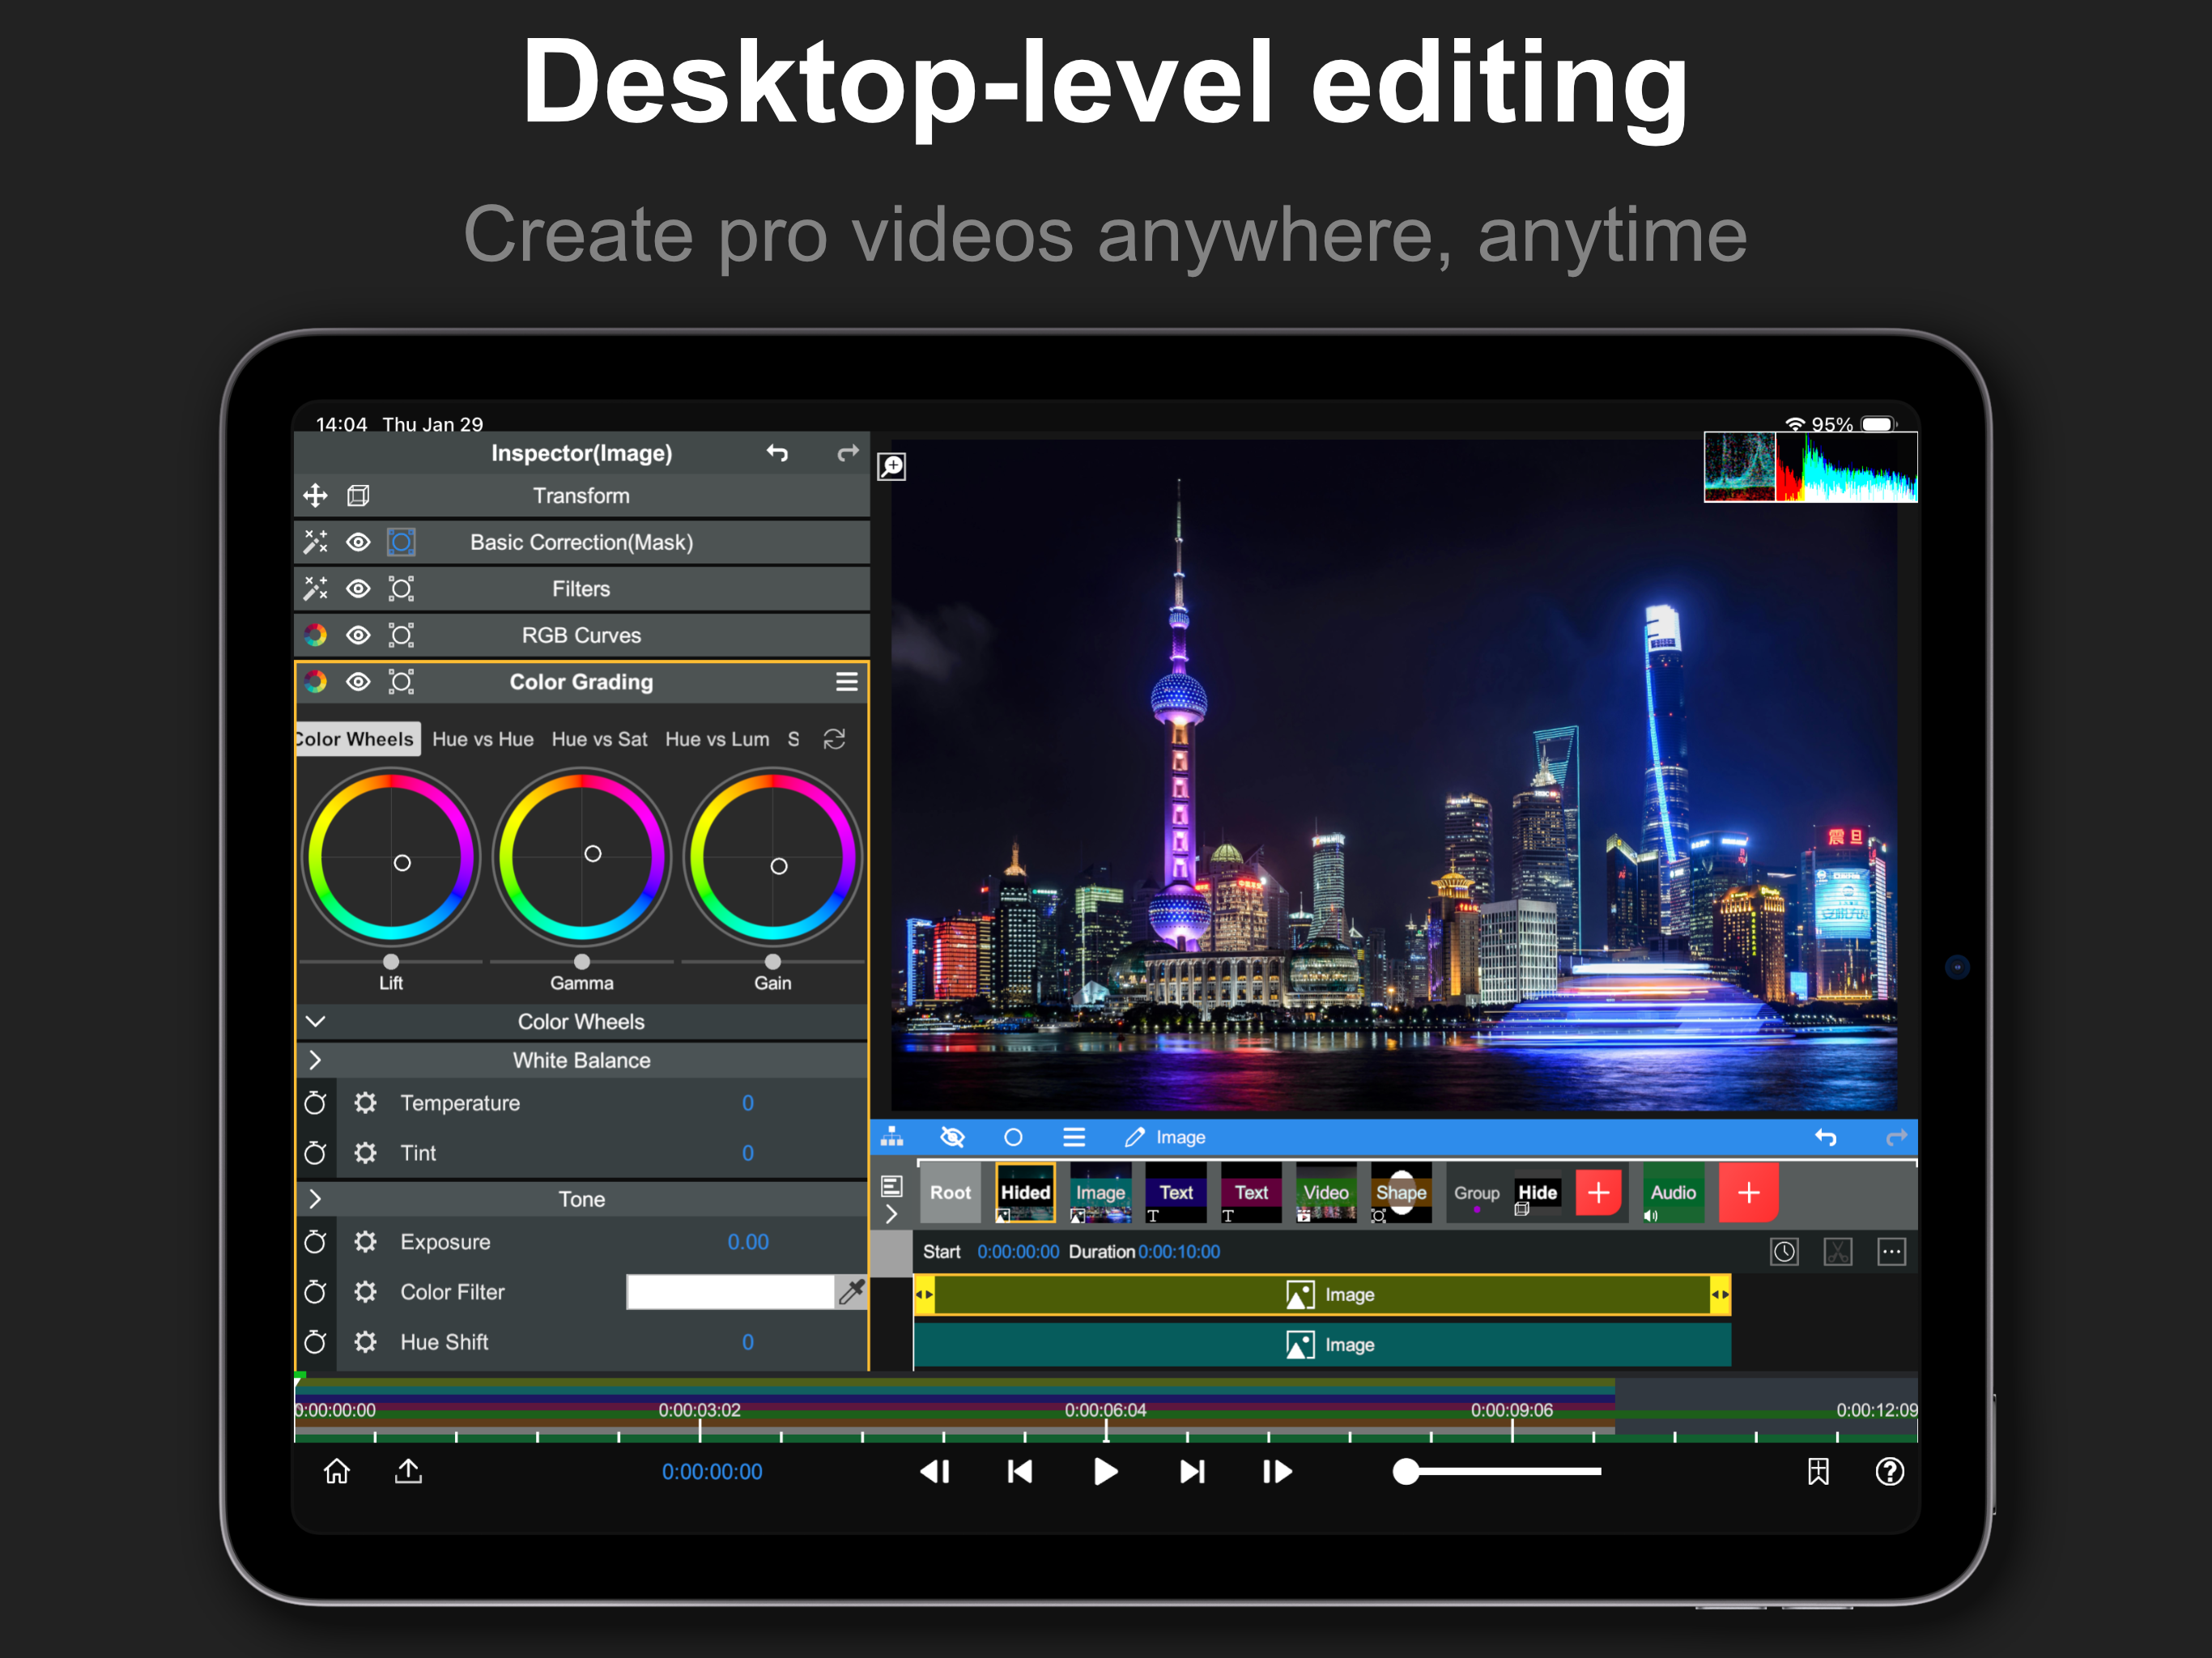The height and width of the screenshot is (1658, 2212).
Task: Switch to the Hue vs Sat tab
Action: tap(599, 739)
